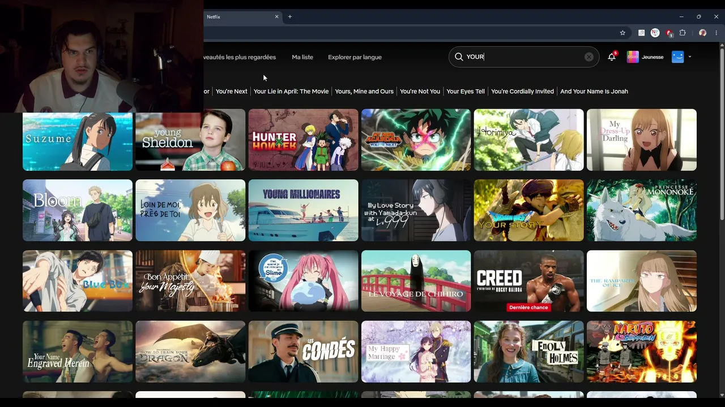
Task: Click the search magnifier icon
Action: coord(459,57)
